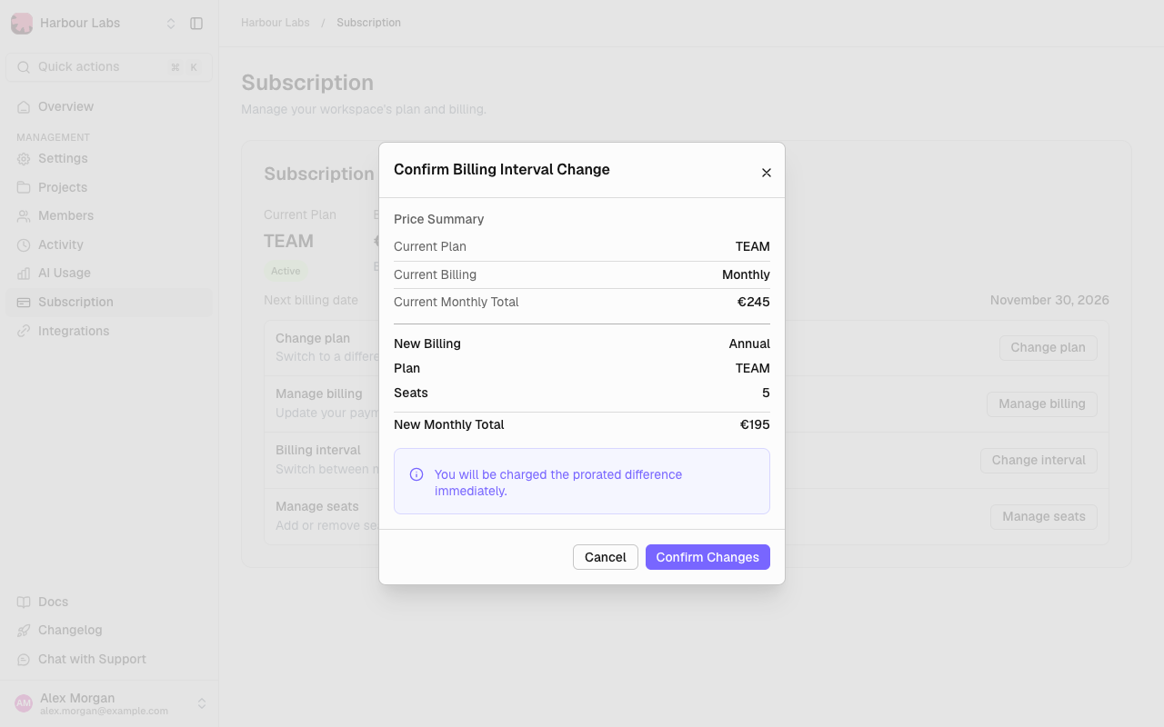1164x727 pixels.
Task: Click the info icon in prorated notice
Action: (x=416, y=474)
